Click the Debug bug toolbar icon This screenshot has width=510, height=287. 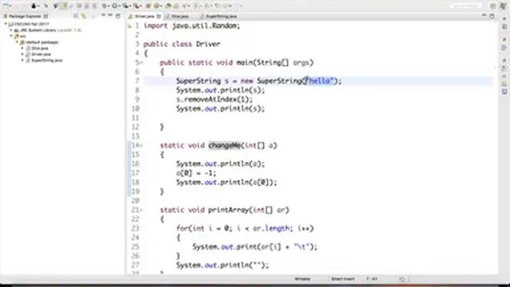[x=104, y=6]
